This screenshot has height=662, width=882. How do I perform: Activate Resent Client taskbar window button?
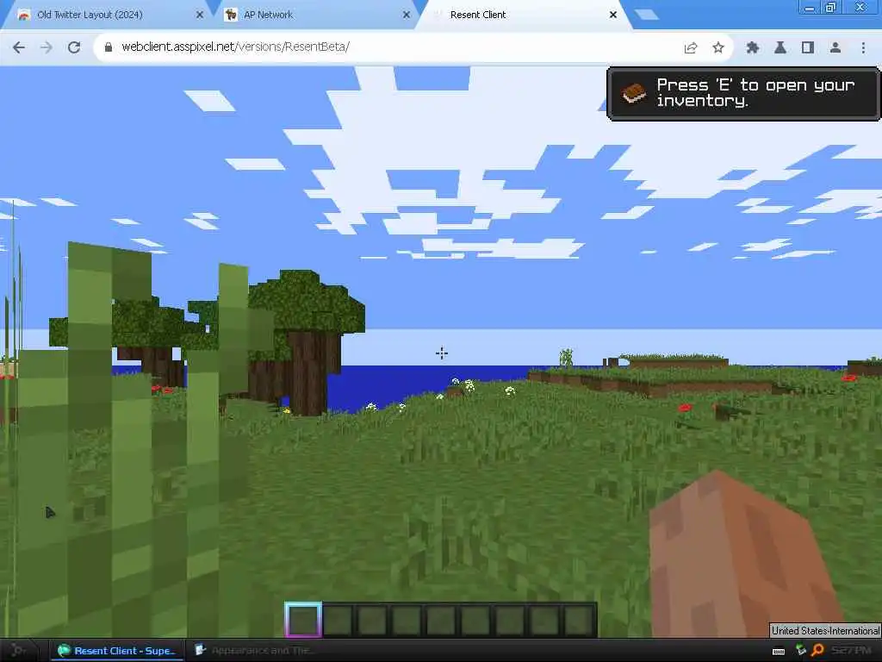click(x=117, y=651)
